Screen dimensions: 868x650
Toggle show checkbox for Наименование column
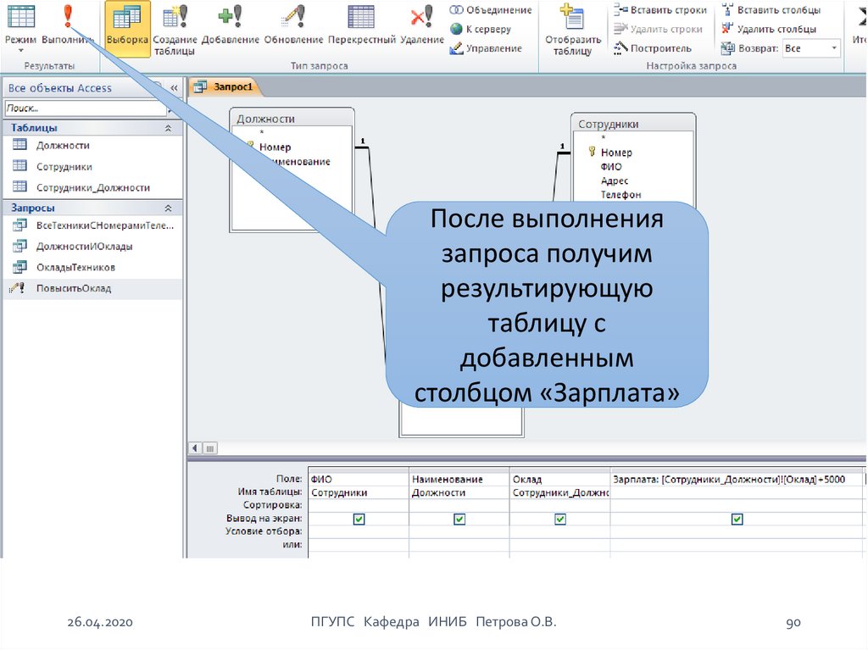coord(459,519)
